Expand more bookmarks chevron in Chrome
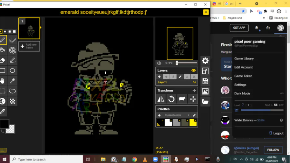290x163 pixels. click(x=264, y=18)
